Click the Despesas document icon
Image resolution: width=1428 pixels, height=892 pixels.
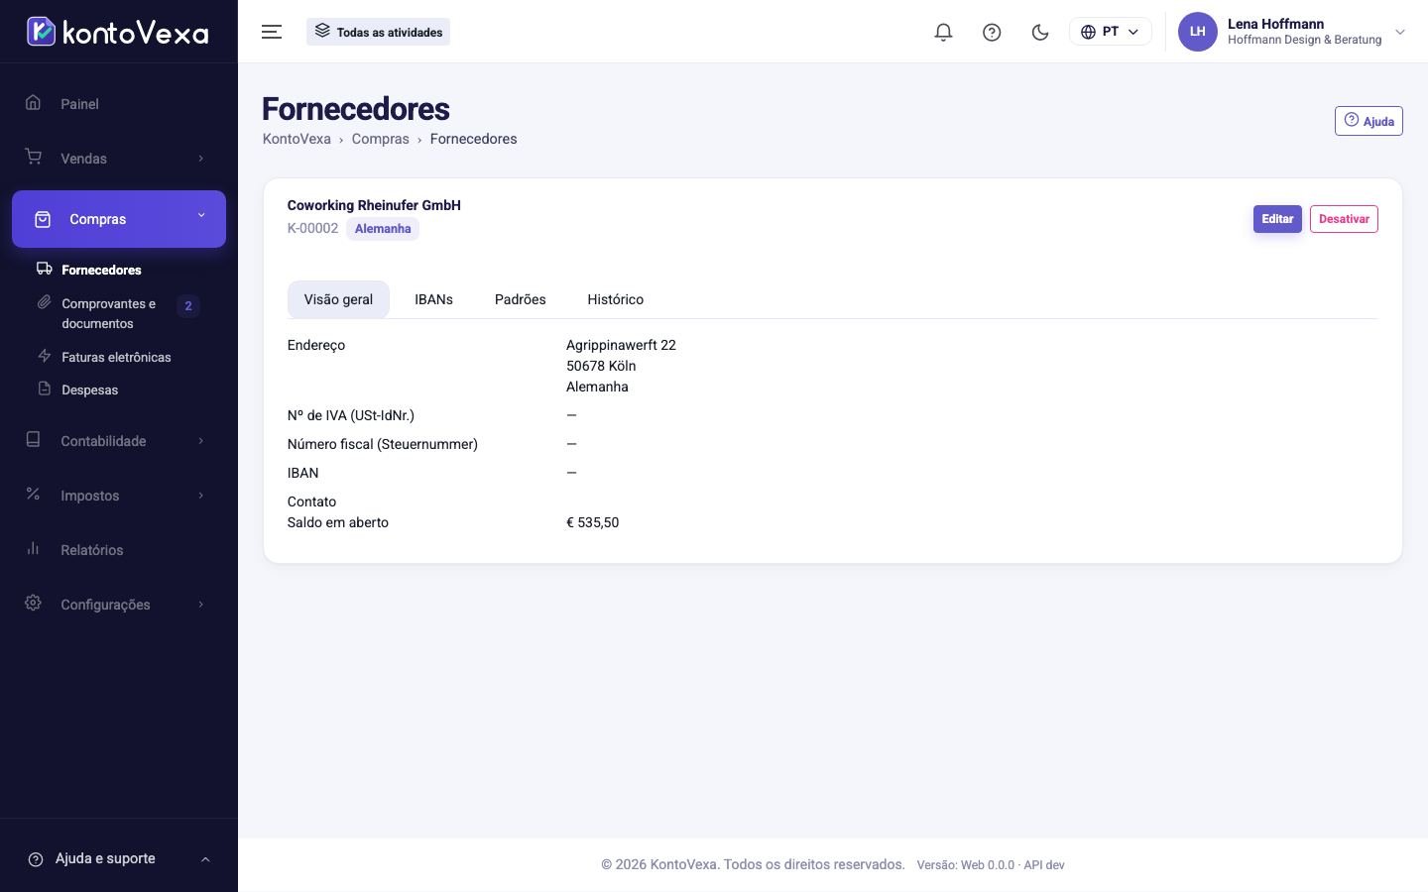[x=45, y=389]
